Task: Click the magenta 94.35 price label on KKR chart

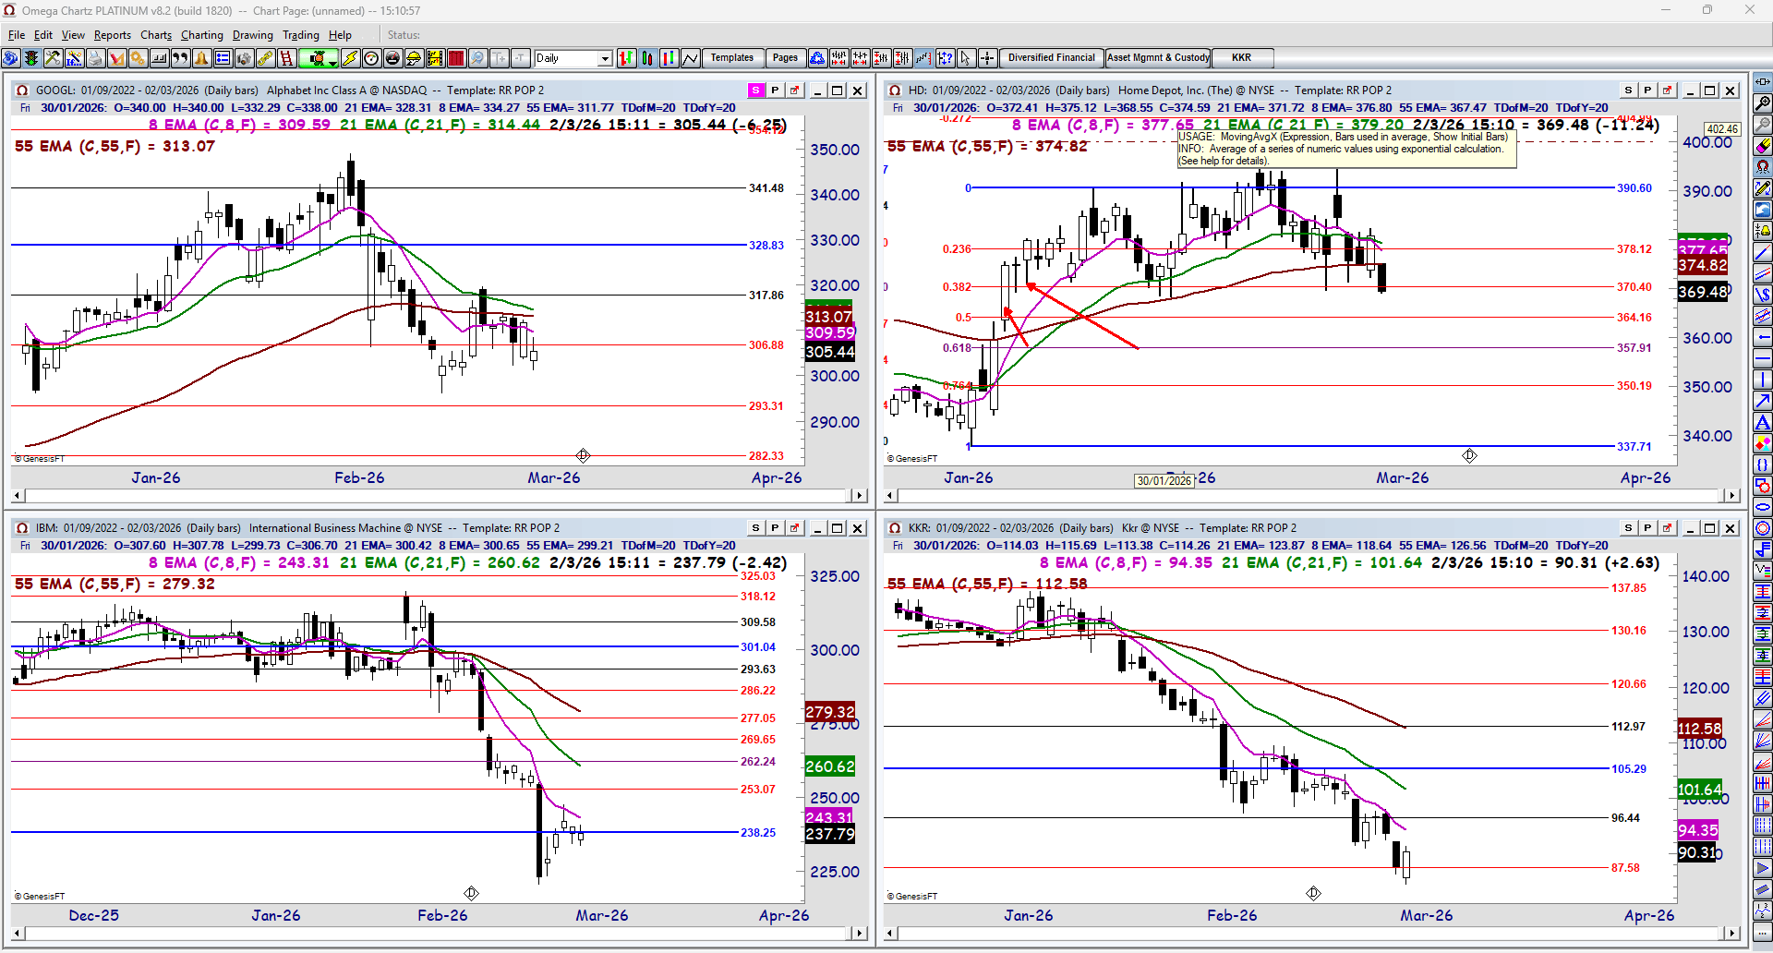Action: click(1698, 830)
